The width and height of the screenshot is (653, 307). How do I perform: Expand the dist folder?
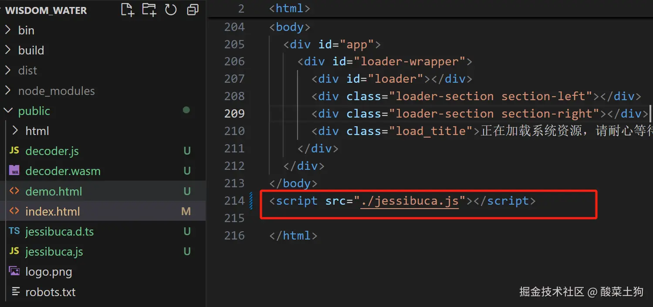coord(27,71)
